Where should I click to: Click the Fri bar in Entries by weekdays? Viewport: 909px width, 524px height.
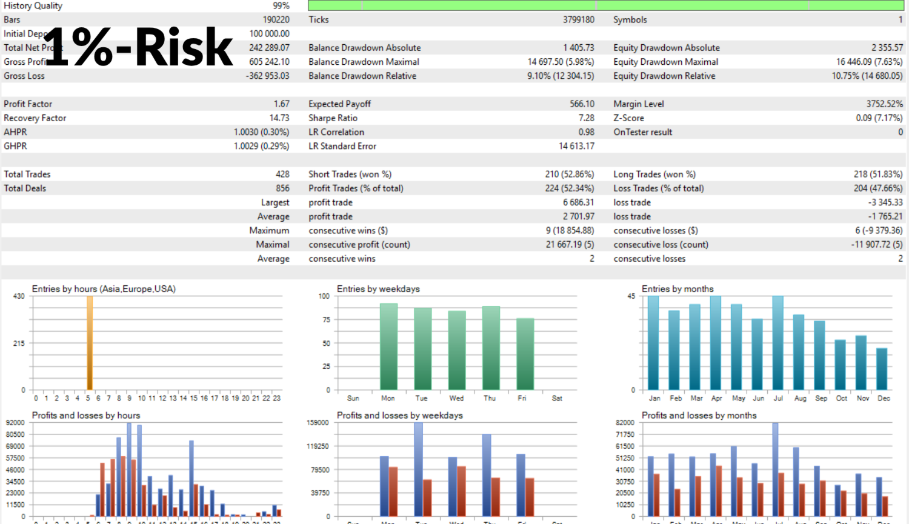coord(525,354)
